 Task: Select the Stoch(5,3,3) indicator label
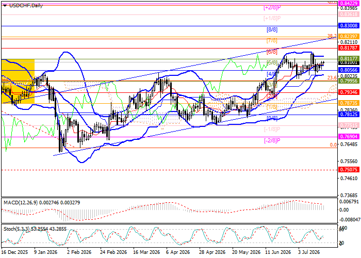[x=17, y=229]
